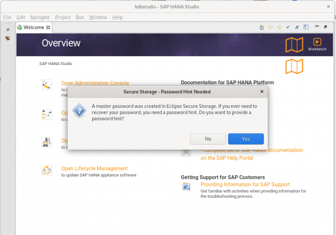The width and height of the screenshot is (336, 235).
Task: Click the red pin icon in the left trim bar
Action: click(x=8, y=38)
